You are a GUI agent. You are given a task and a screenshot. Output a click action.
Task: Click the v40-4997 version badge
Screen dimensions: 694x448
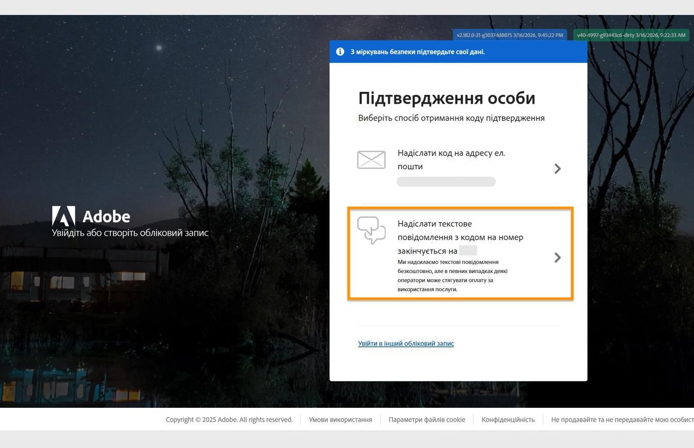[631, 35]
